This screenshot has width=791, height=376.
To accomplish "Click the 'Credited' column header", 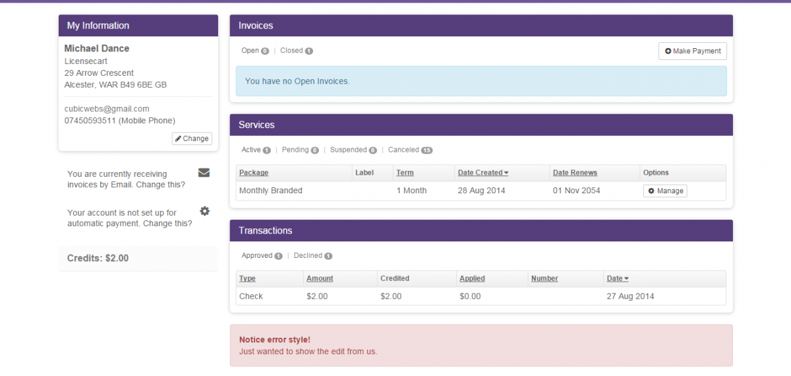I will click(x=395, y=278).
